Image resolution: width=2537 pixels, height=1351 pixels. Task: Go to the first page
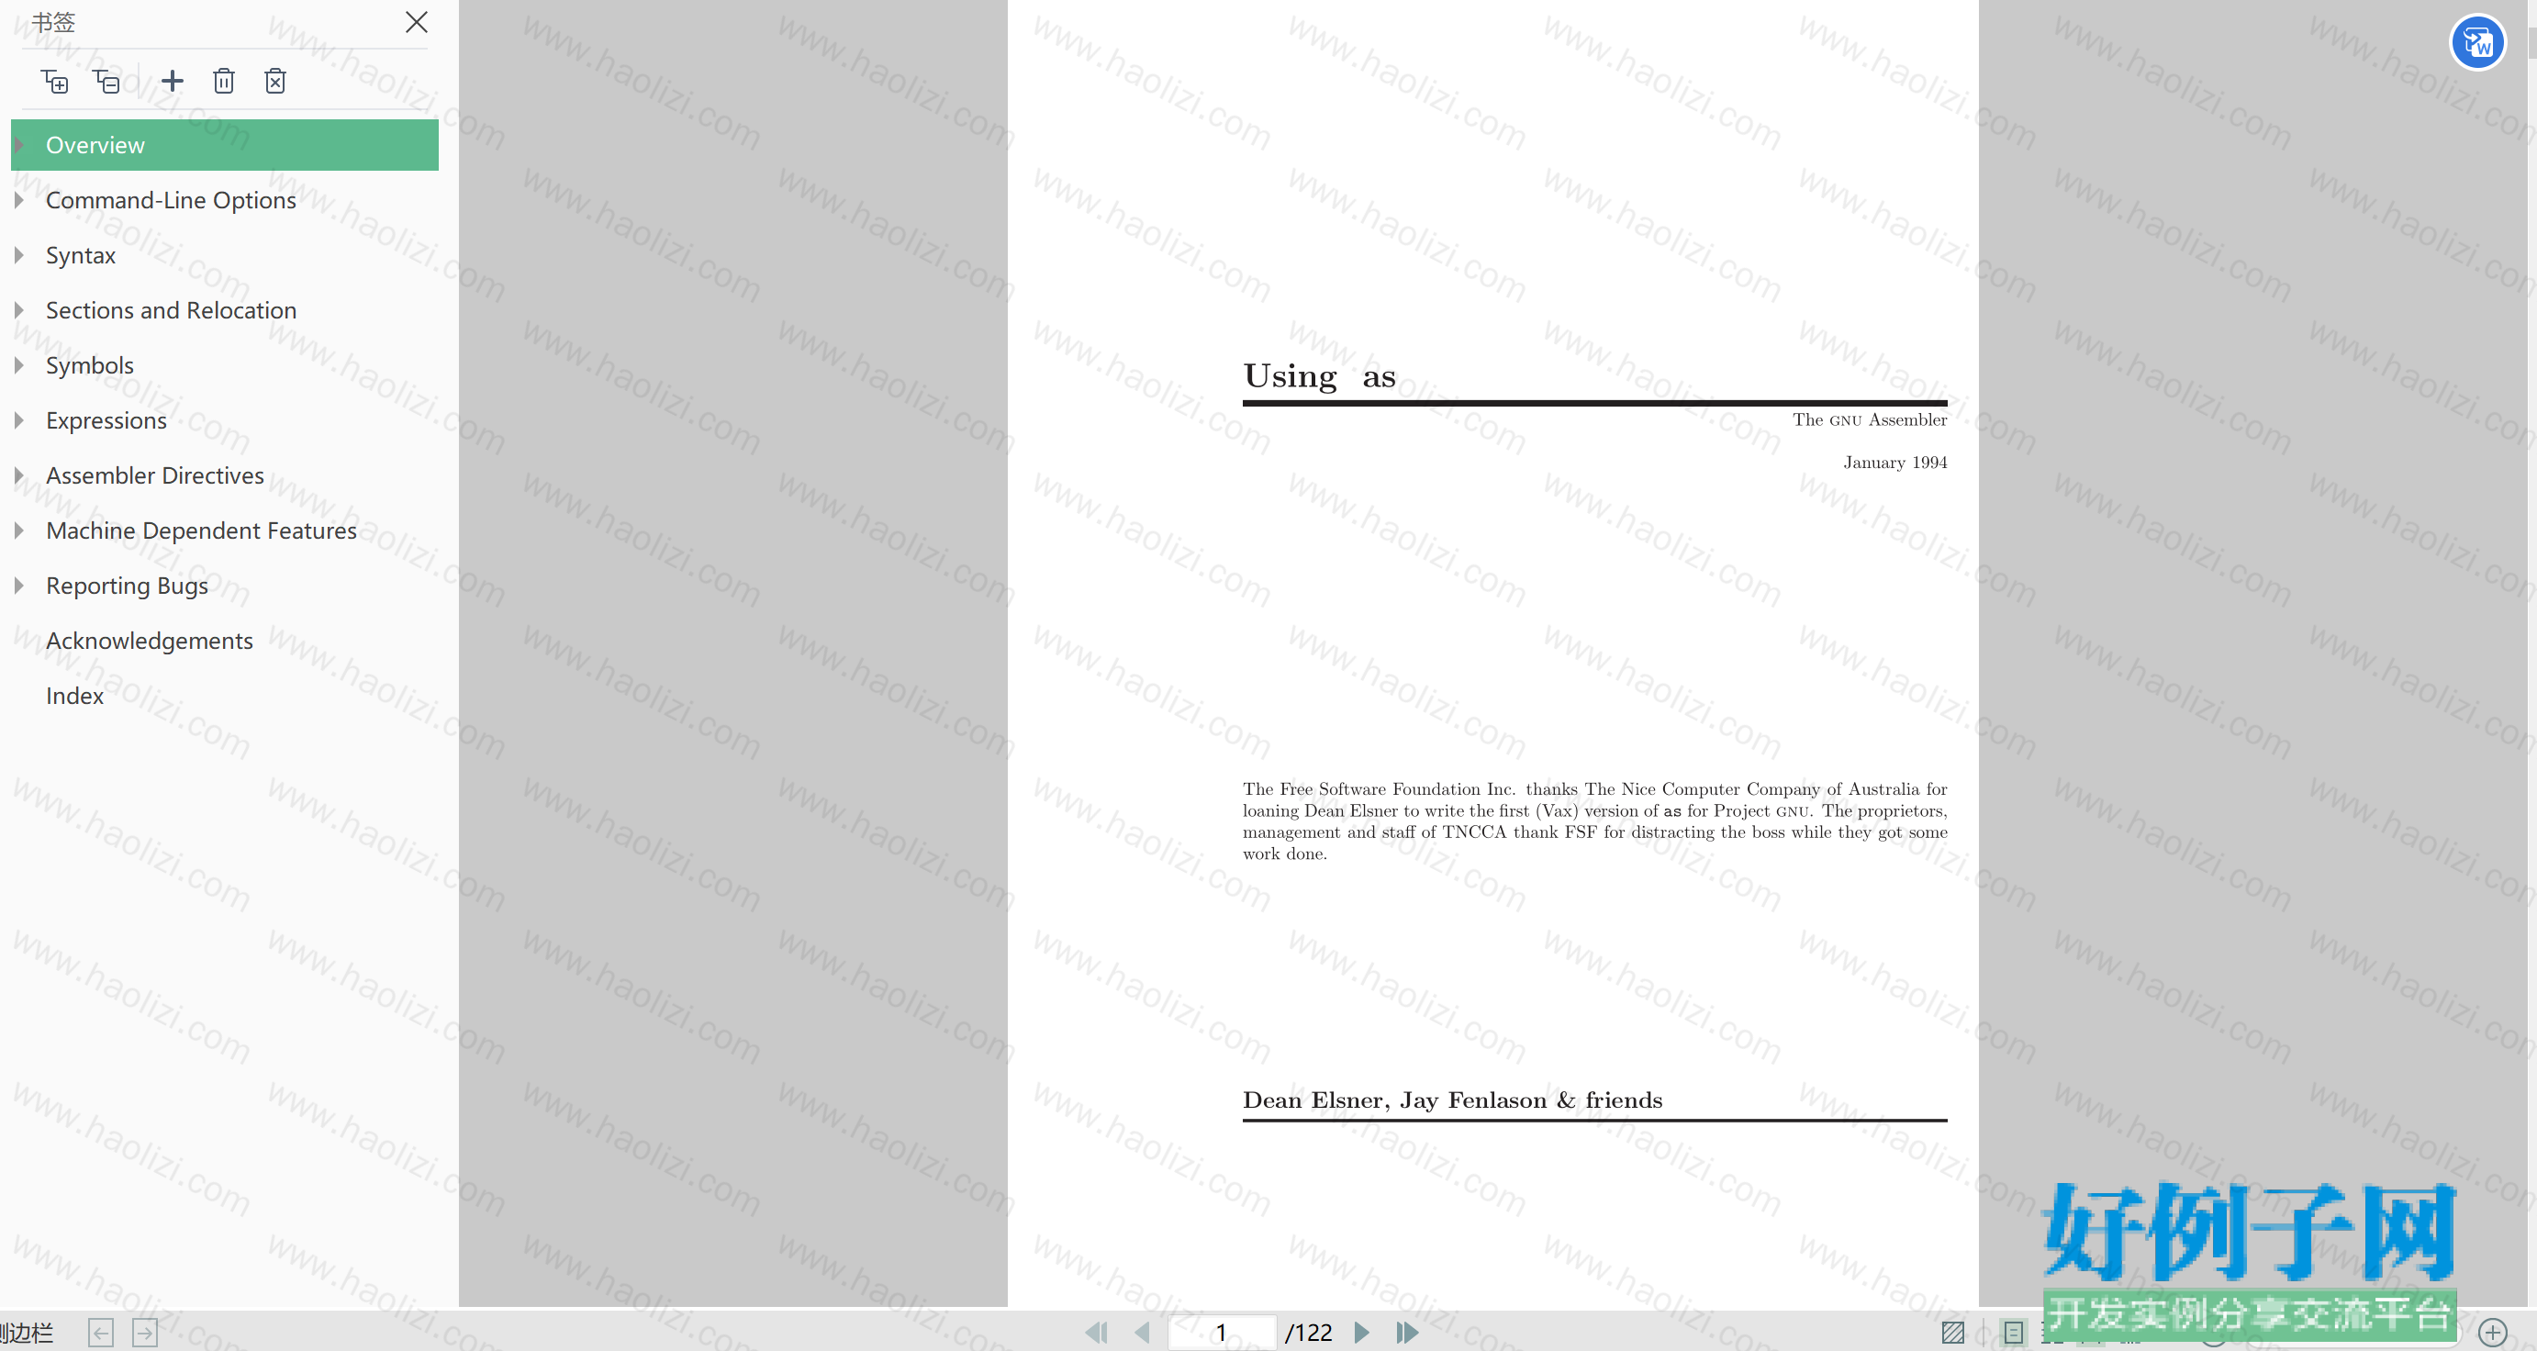[1096, 1333]
